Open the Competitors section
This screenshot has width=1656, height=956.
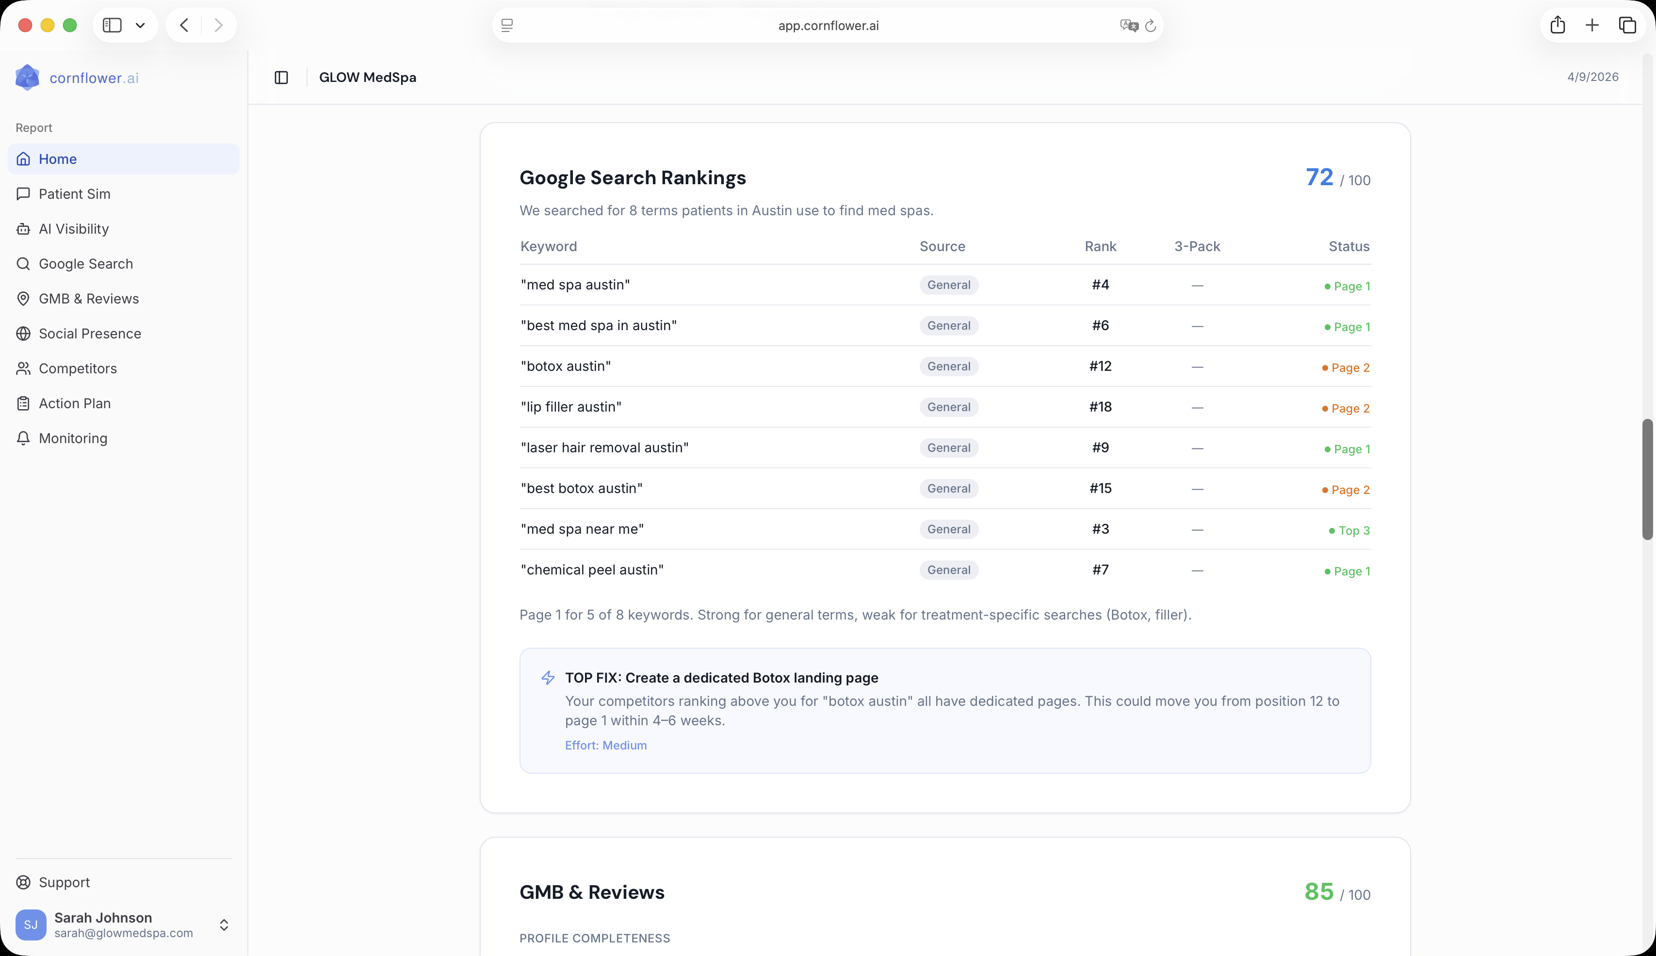coord(78,368)
